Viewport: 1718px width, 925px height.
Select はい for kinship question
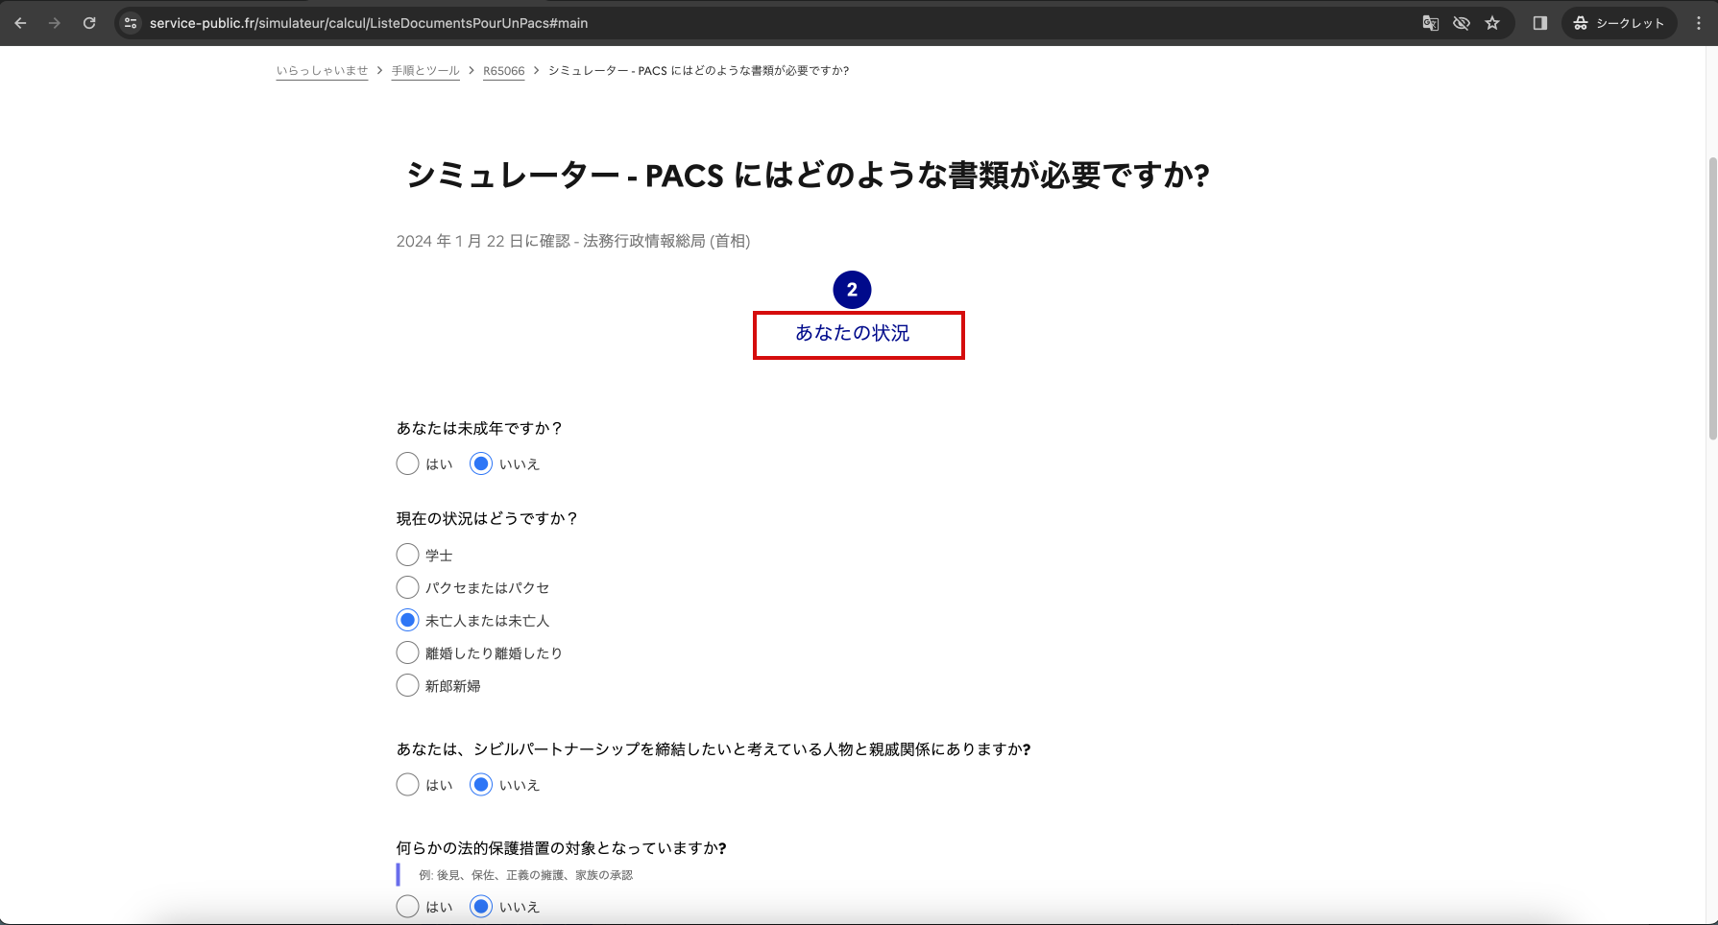pos(408,785)
